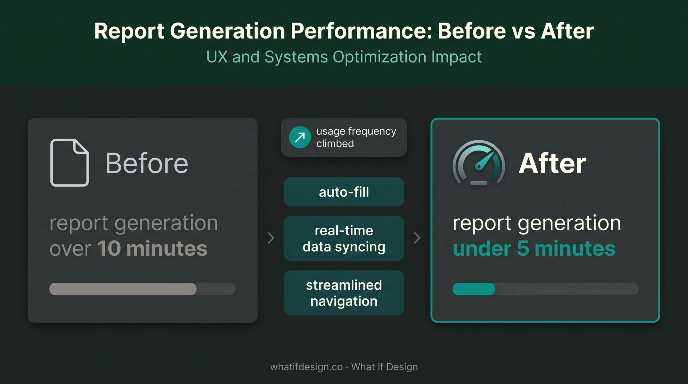Click the 'over 10 minutes' text
This screenshot has height=384, width=688.
pos(128,248)
